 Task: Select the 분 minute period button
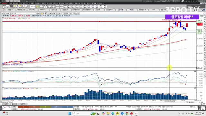(54, 14)
